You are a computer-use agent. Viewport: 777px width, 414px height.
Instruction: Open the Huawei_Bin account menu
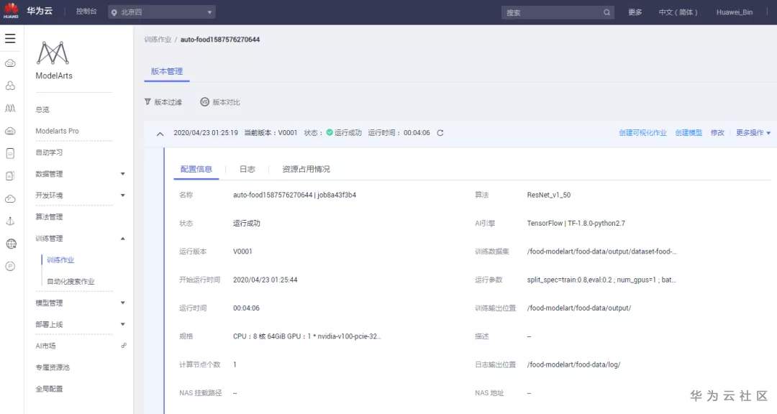point(735,12)
